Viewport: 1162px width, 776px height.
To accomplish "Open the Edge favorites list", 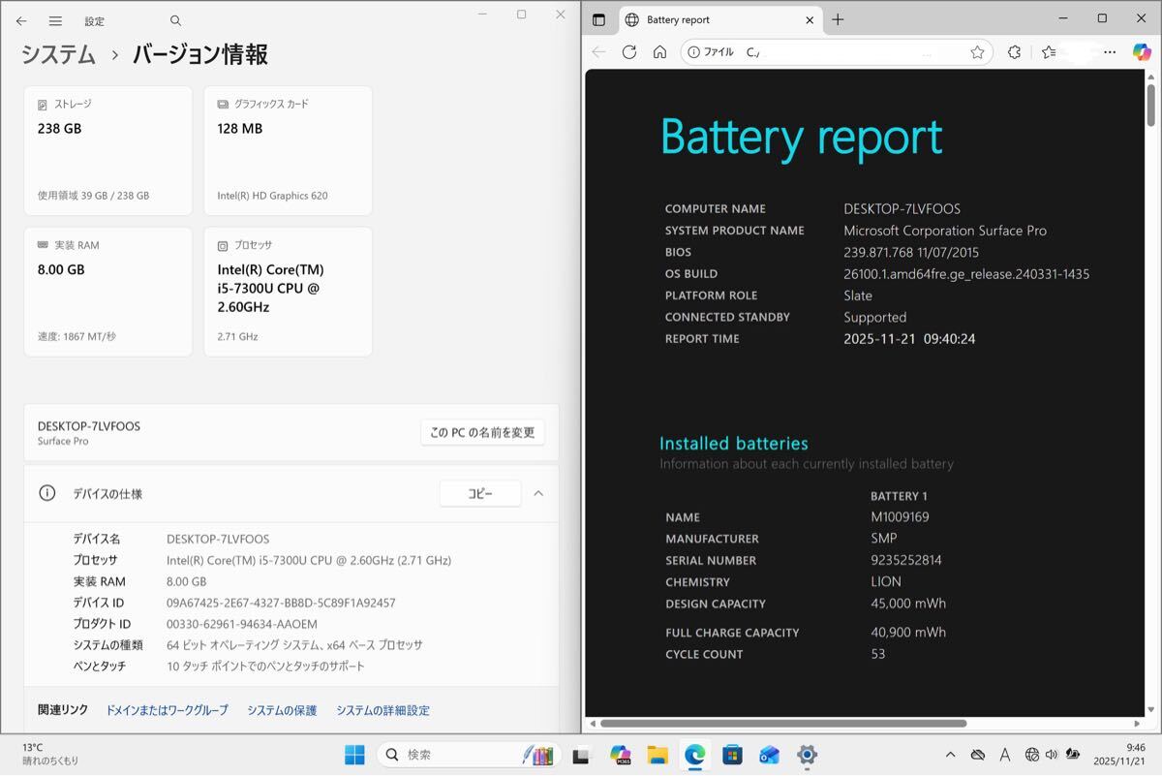I will (x=1049, y=52).
